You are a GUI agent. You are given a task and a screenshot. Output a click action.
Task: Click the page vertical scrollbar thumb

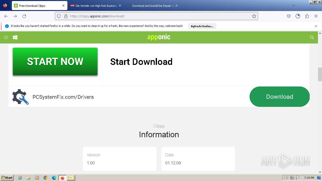click(320, 74)
